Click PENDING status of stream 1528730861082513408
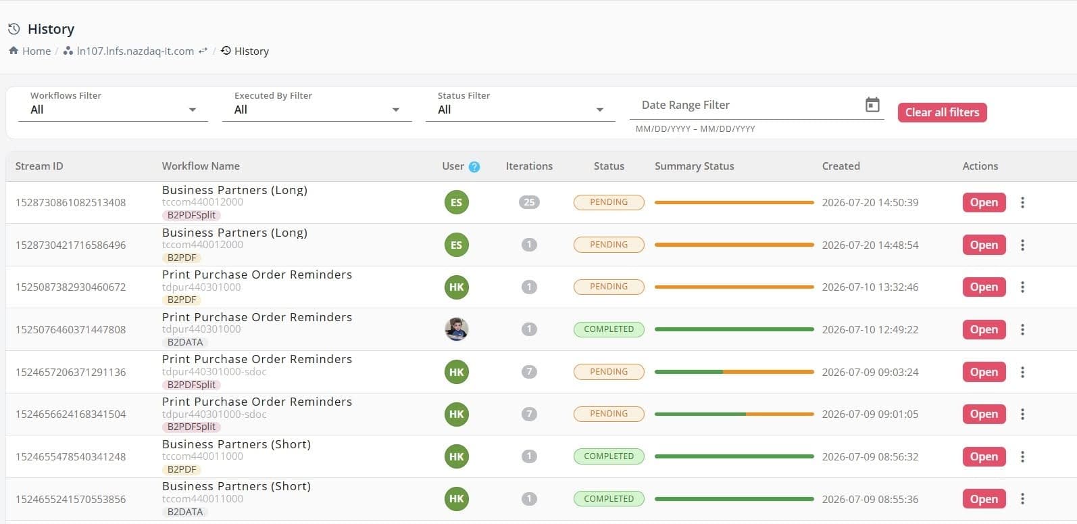Image resolution: width=1077 pixels, height=524 pixels. pos(609,202)
